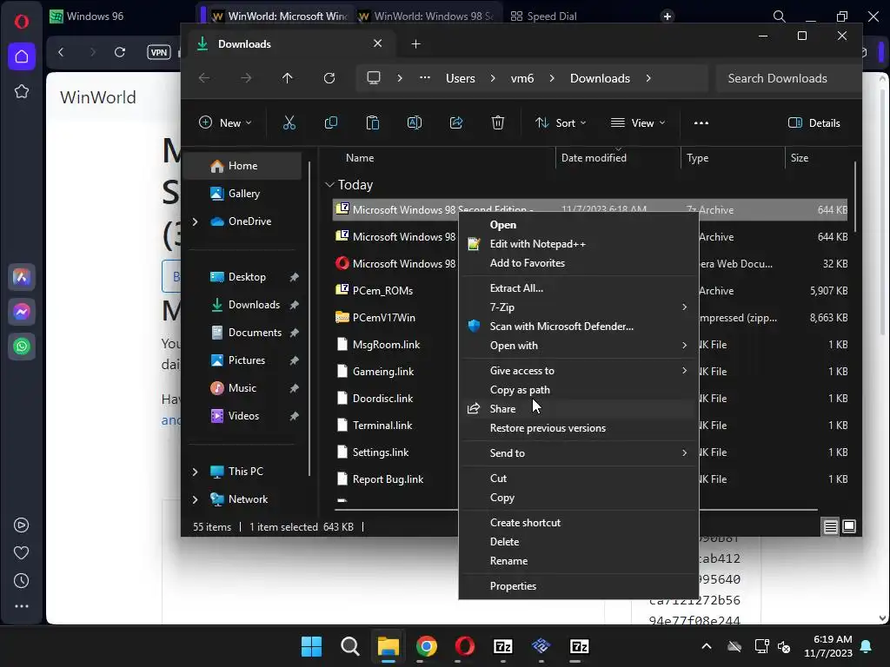This screenshot has height=667, width=890.
Task: Expand Send to submenu
Action: pos(578,452)
